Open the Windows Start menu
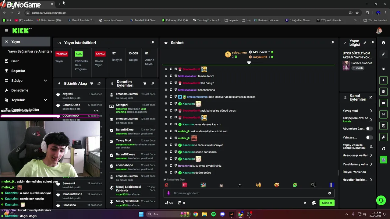 141,214
